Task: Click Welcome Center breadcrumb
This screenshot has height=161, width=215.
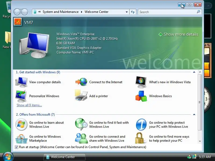Action: click(96, 12)
